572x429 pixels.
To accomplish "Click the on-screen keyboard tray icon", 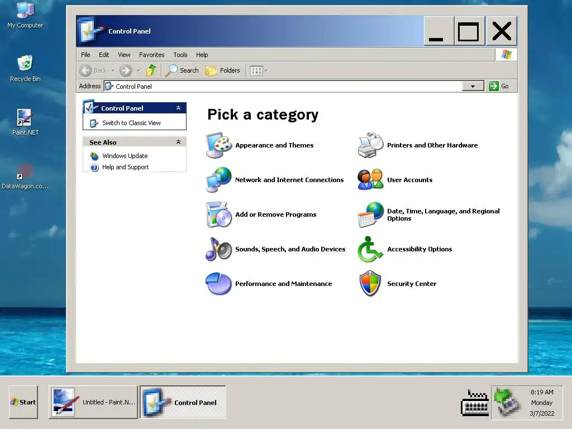I will click(x=475, y=403).
